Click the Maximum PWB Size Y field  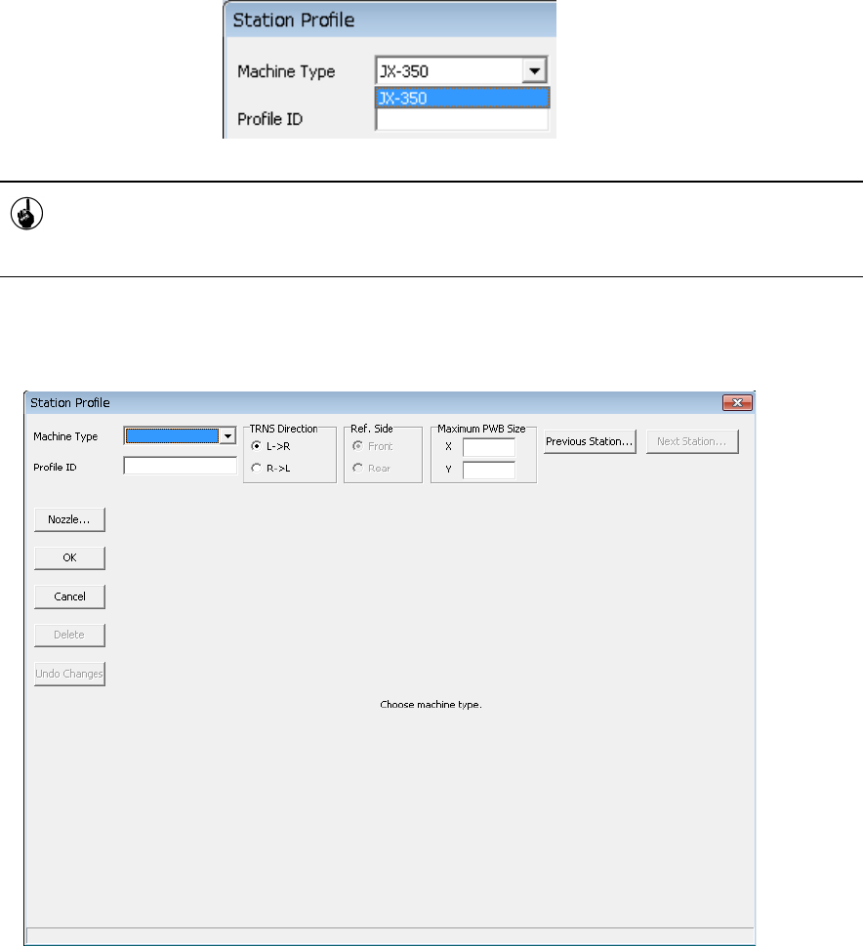[x=489, y=470]
